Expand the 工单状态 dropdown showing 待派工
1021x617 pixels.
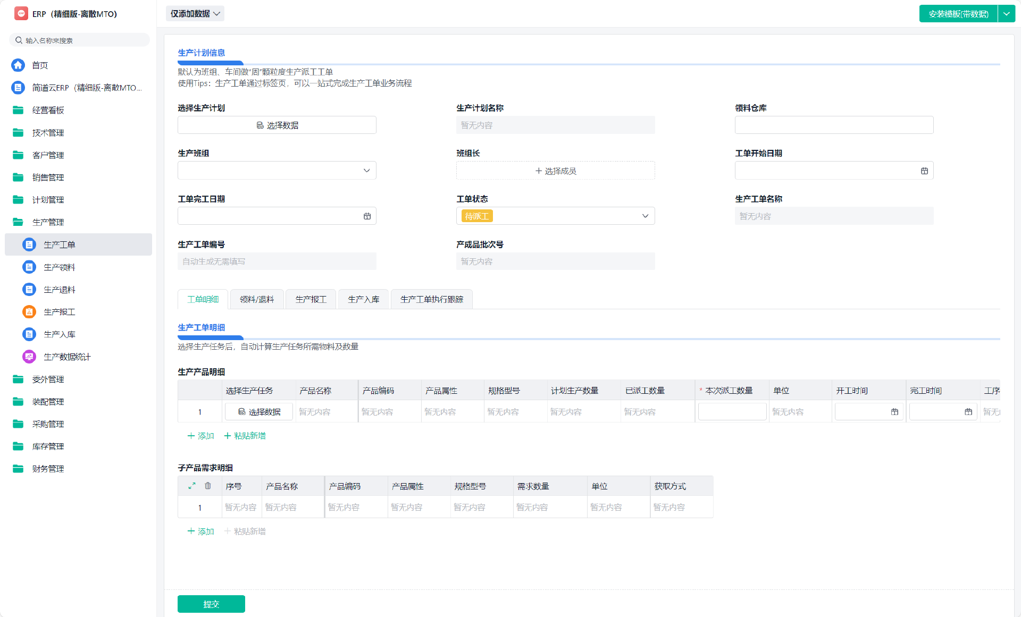(x=555, y=216)
